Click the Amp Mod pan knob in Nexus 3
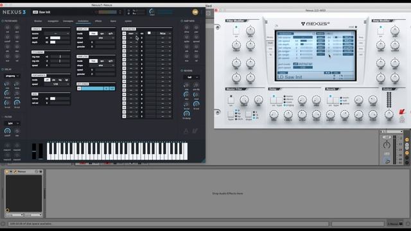 click(x=196, y=28)
